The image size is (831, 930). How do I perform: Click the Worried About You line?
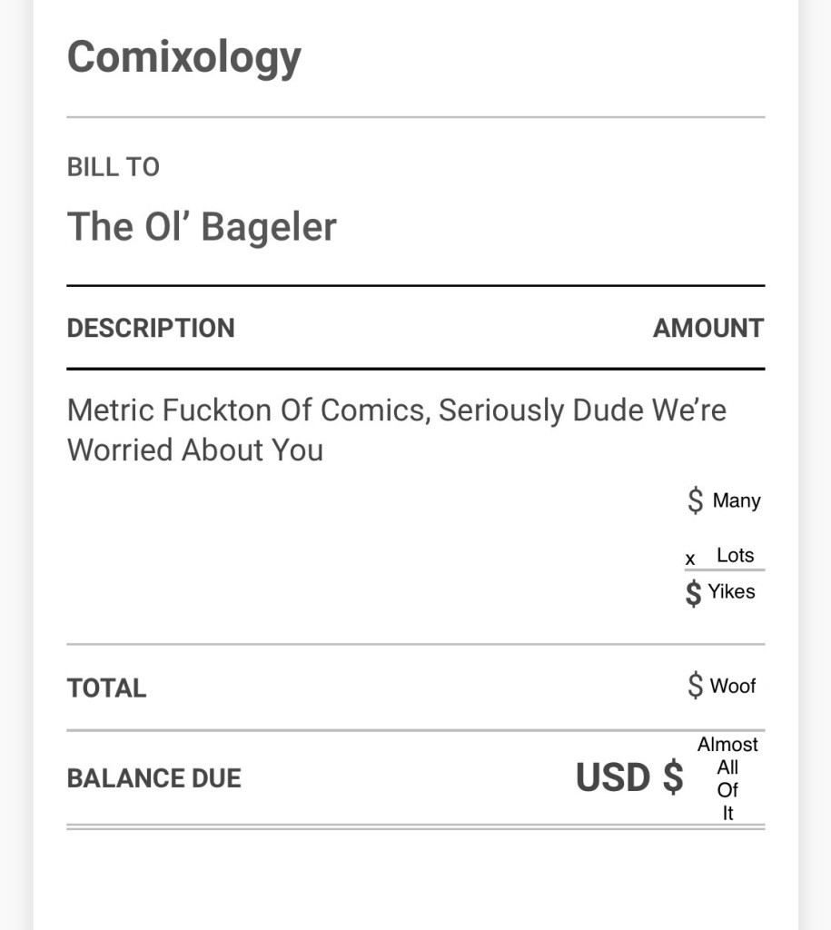(x=194, y=450)
